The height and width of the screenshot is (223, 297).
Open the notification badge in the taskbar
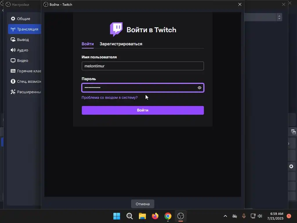point(289,216)
